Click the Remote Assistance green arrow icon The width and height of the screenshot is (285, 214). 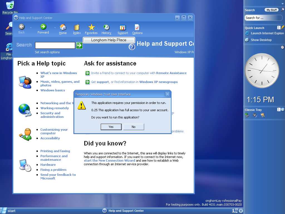87,73
